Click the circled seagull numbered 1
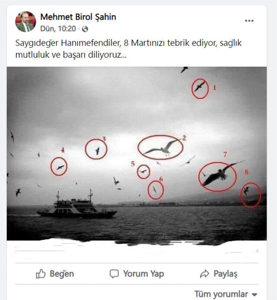 pos(200,88)
